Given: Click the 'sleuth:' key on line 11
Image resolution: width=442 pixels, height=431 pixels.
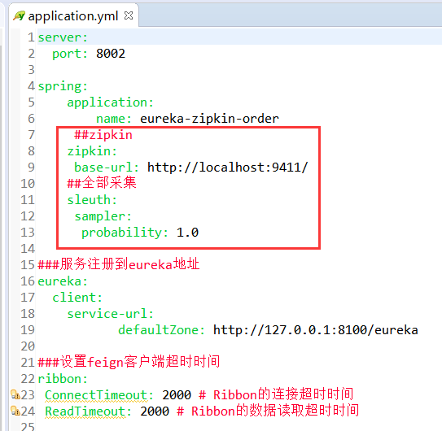Looking at the screenshot, I should pos(92,200).
